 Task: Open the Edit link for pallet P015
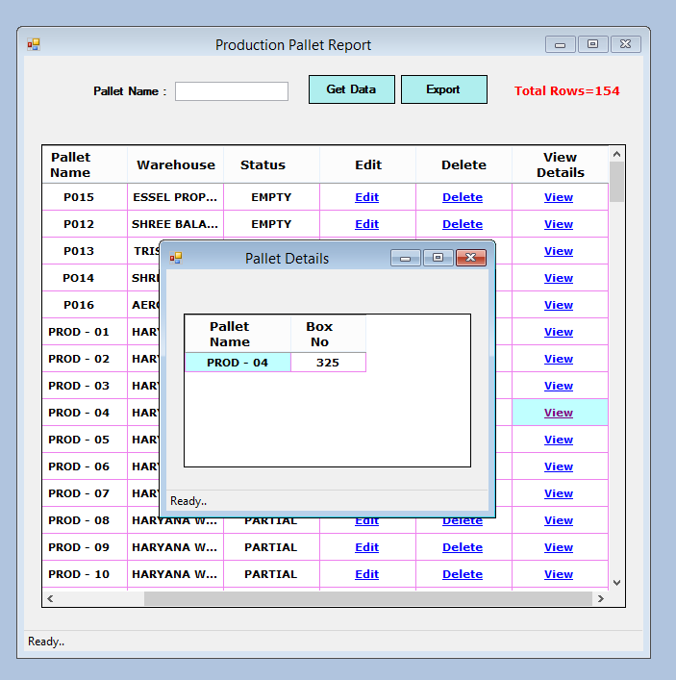[x=366, y=197]
